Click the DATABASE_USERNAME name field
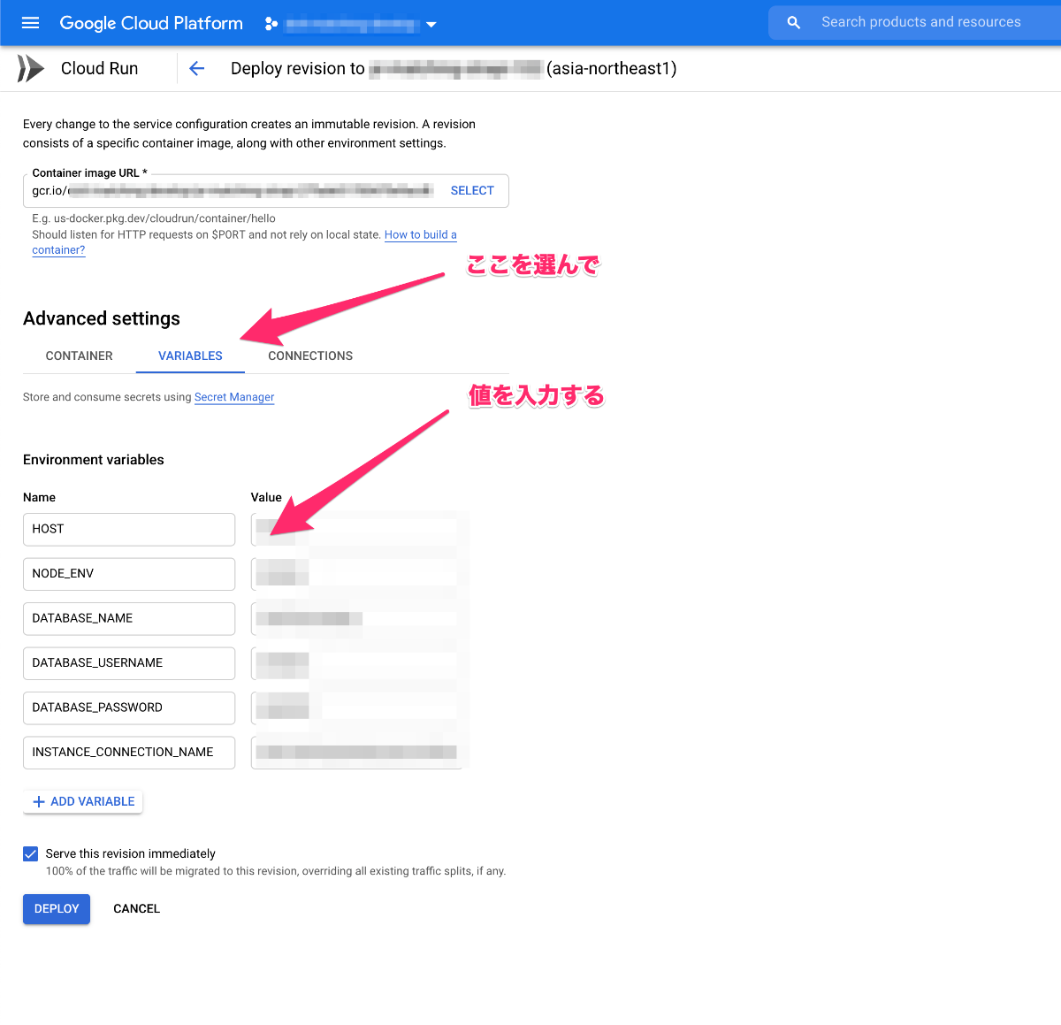Viewport: 1061px width, 1025px height. [129, 663]
